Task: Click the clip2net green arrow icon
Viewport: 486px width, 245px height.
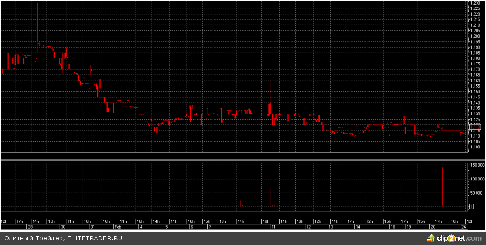Action: click(x=428, y=238)
